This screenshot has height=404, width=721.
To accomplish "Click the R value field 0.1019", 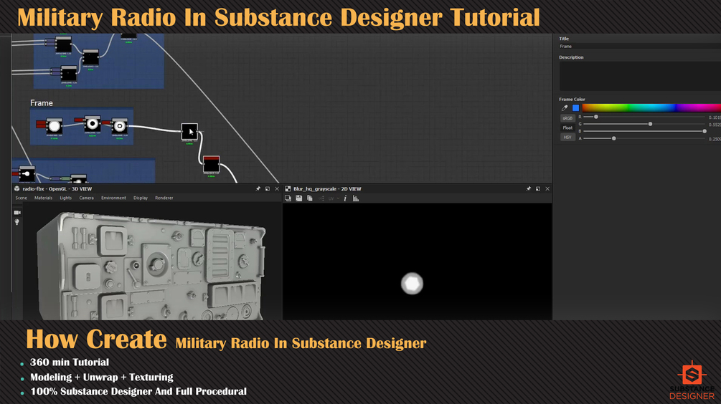I will click(x=715, y=117).
